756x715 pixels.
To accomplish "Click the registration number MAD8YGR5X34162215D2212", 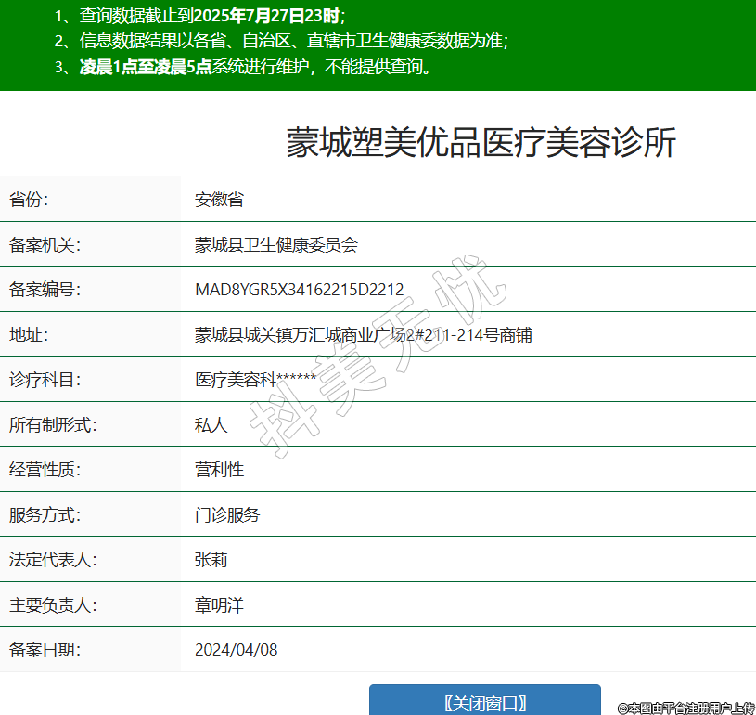I will tap(299, 290).
